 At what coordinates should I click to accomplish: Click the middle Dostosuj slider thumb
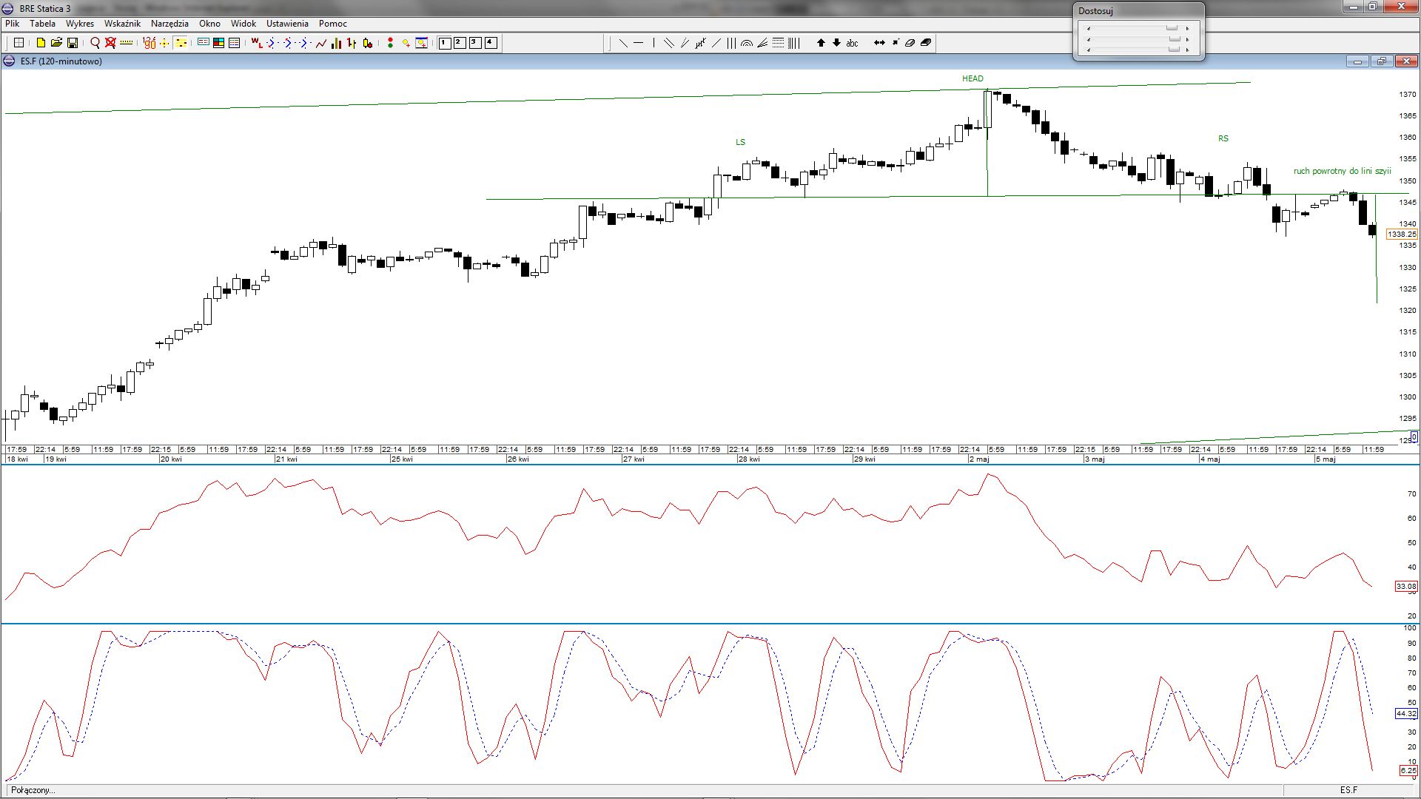1173,38
